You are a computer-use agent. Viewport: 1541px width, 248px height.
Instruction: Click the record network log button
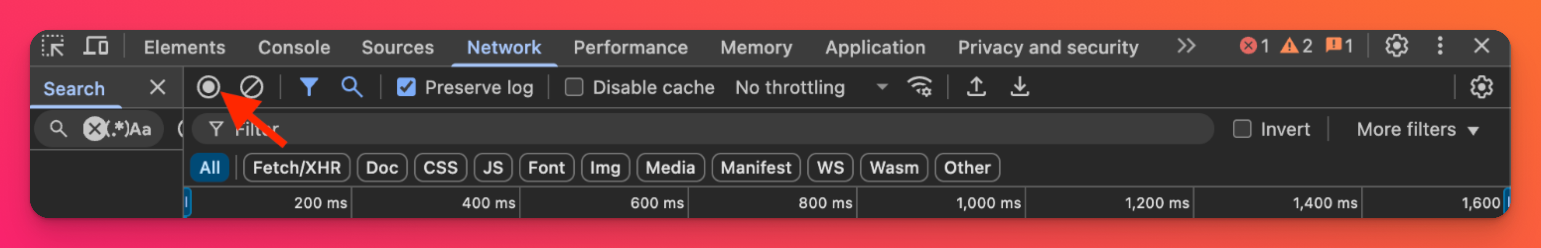coord(208,87)
